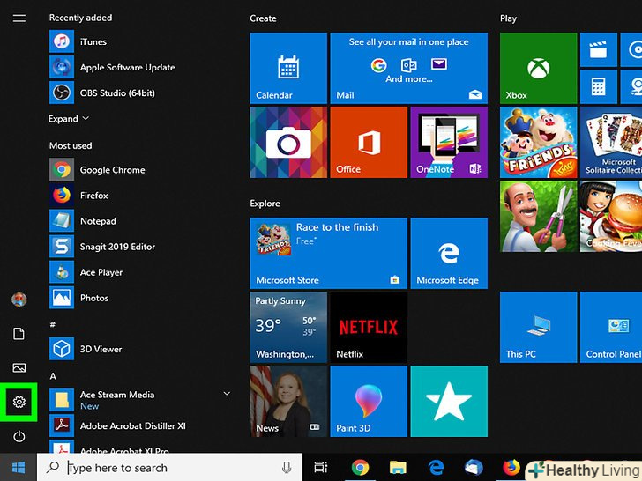Click the Power button icon

click(19, 437)
